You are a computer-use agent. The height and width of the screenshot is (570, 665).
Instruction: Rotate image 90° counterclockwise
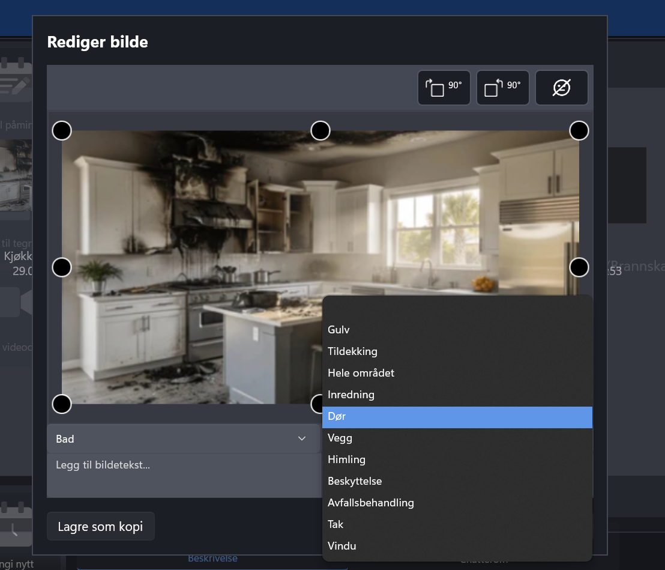(x=502, y=88)
